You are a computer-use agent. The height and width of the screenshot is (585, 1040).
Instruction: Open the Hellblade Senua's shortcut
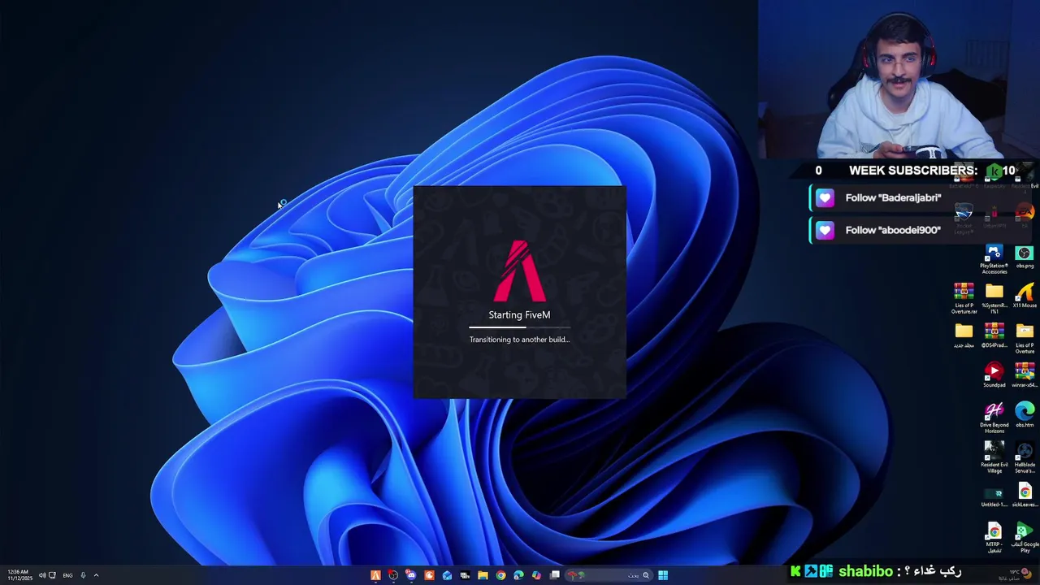(1025, 457)
